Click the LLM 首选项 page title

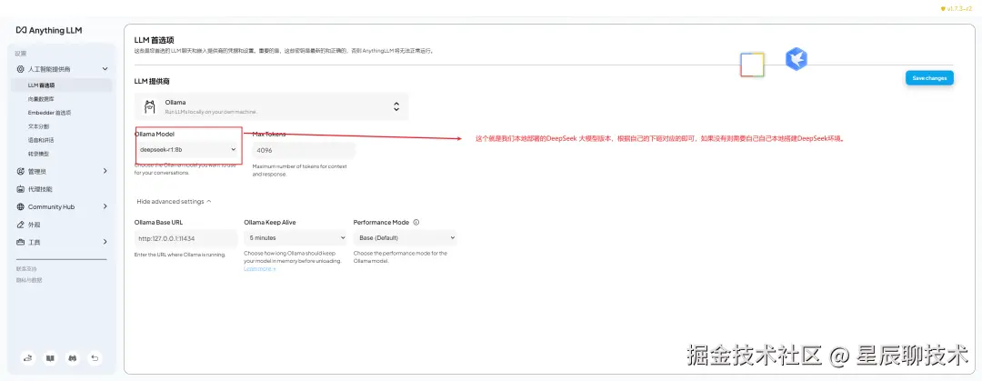[x=154, y=40]
